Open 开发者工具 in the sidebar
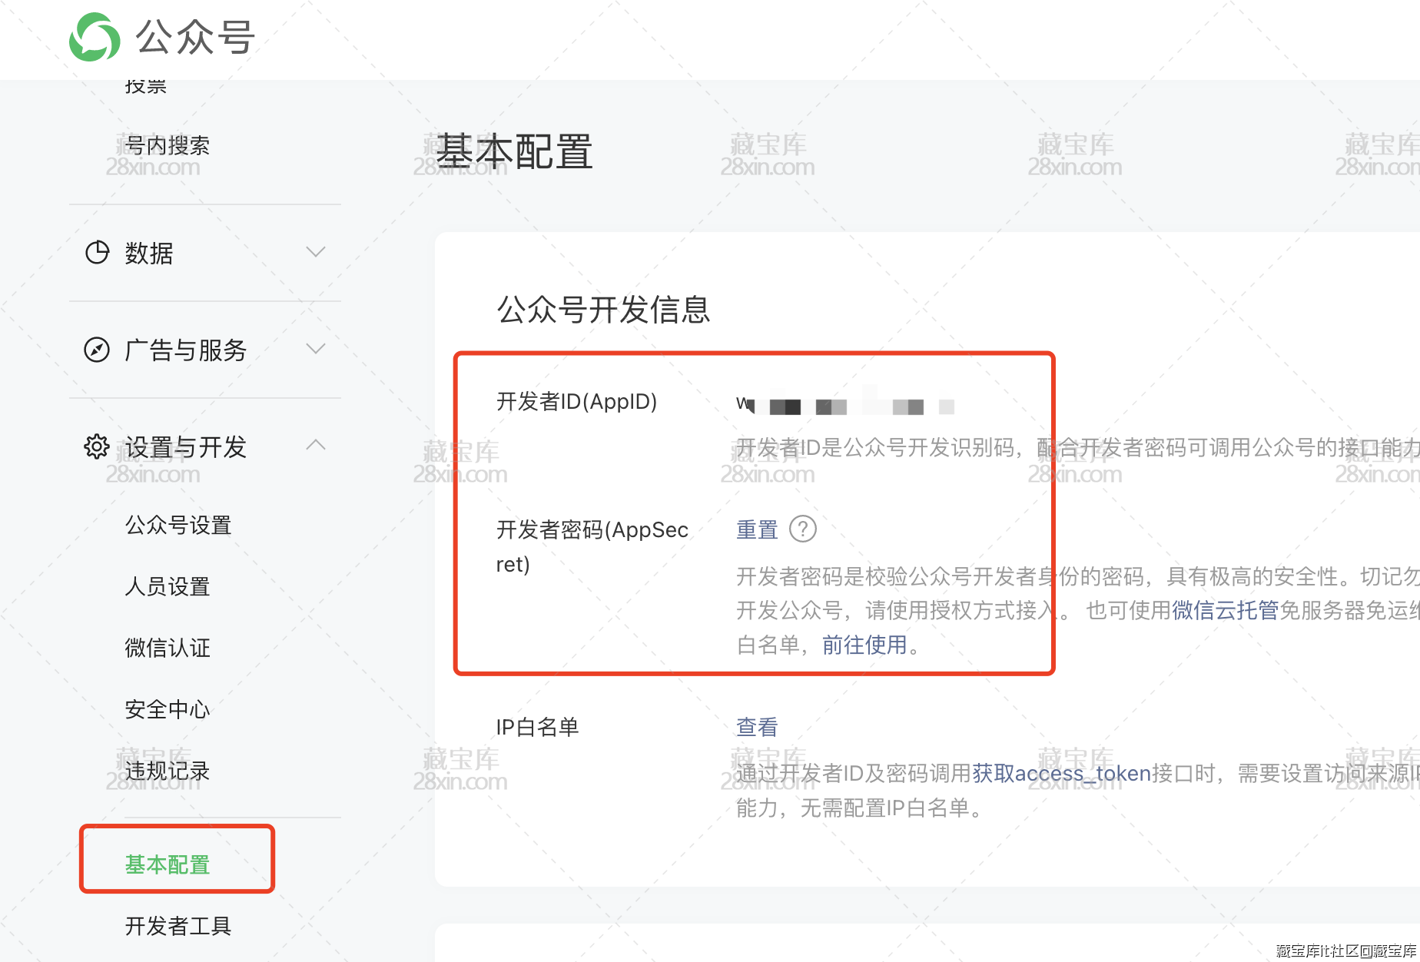 coord(178,927)
